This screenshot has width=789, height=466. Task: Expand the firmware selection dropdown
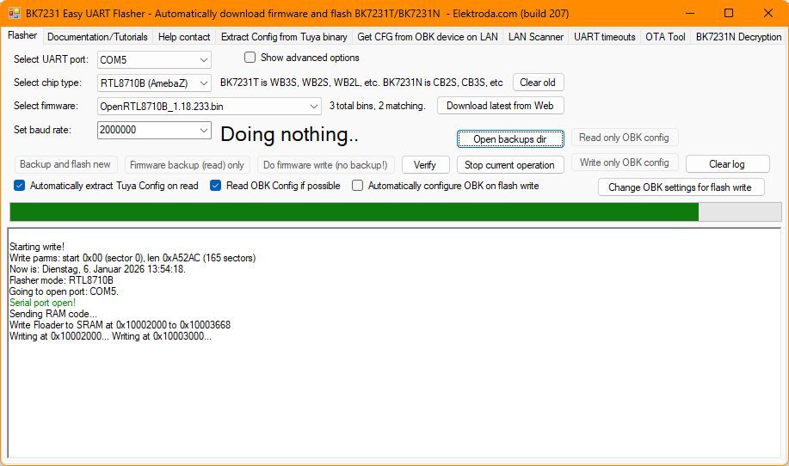[x=313, y=106]
